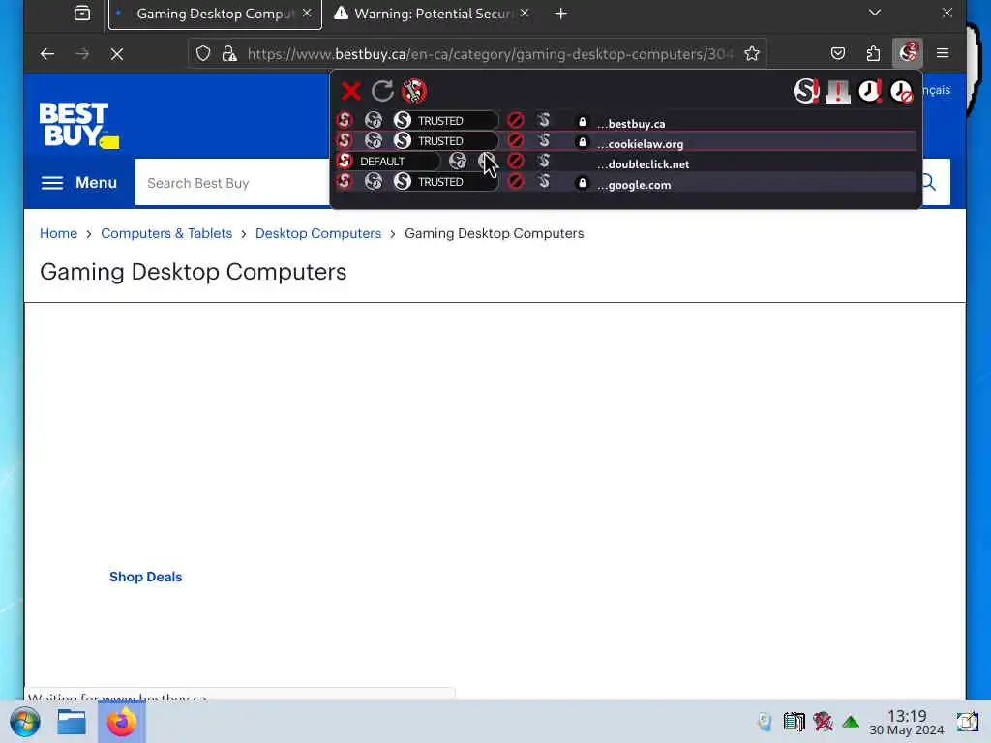Close the NoScript popup with red X

click(350, 91)
